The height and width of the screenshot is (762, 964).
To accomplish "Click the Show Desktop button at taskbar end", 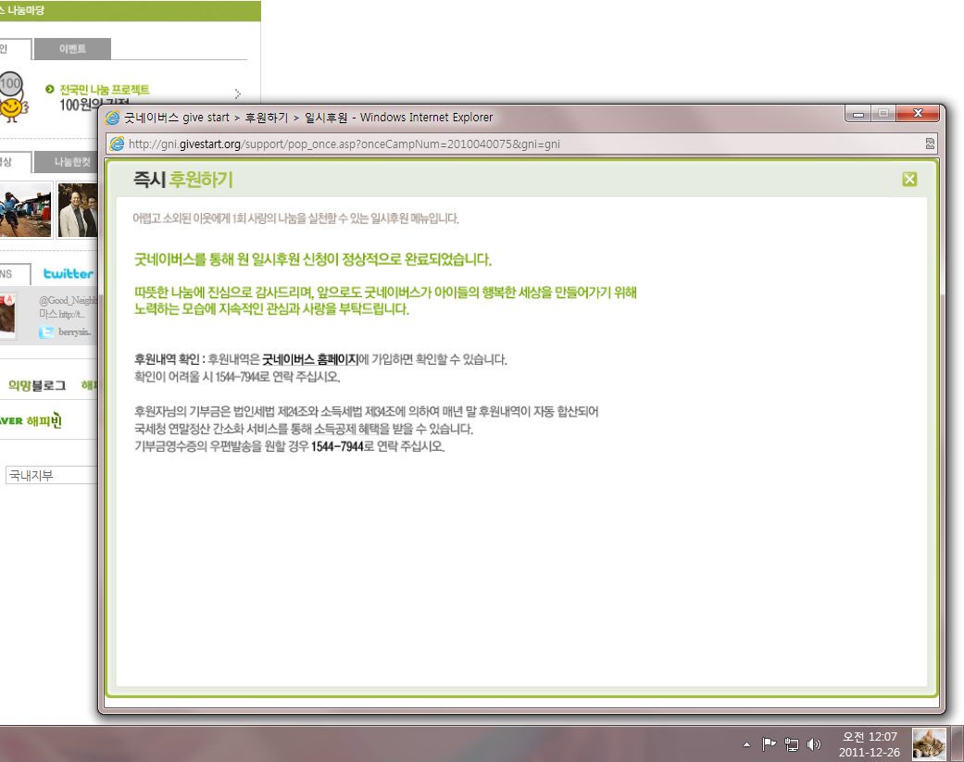I will click(x=958, y=744).
